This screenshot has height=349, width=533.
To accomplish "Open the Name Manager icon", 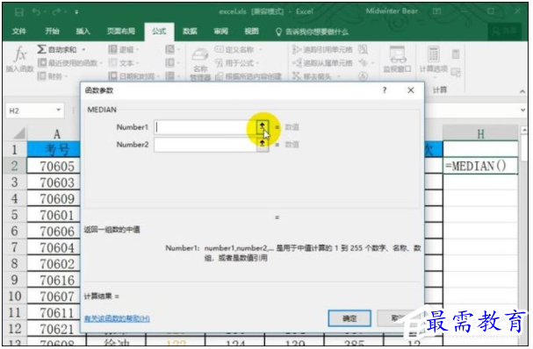I will coord(200,63).
